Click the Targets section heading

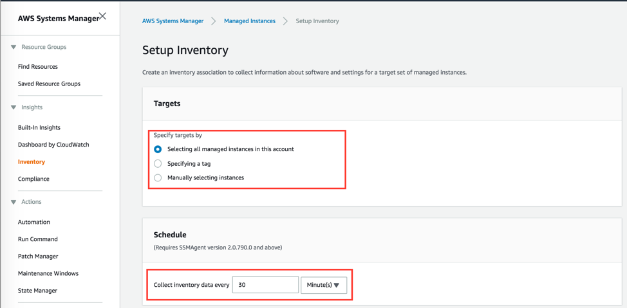click(x=167, y=104)
